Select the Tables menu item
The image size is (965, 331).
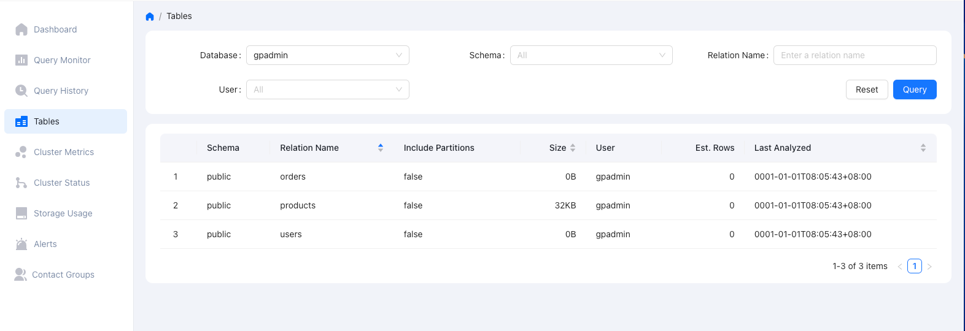pyautogui.click(x=47, y=121)
